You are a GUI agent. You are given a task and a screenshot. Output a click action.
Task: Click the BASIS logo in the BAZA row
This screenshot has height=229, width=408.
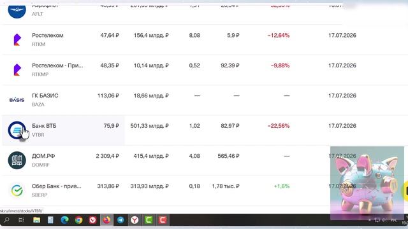coord(17,100)
